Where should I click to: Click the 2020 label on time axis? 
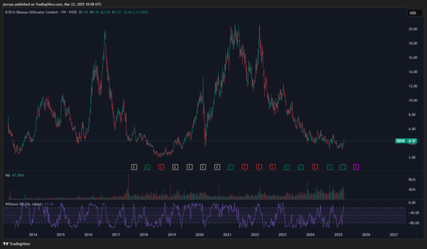pyautogui.click(x=199, y=235)
